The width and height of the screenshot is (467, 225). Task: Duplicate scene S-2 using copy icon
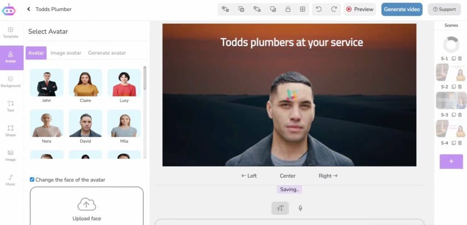[x=453, y=87]
